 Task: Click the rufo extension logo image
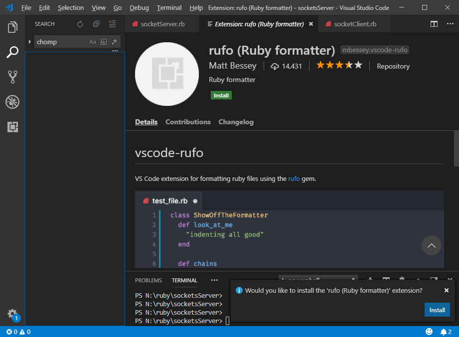[167, 74]
